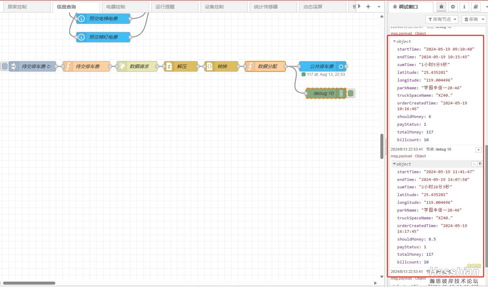Click the function icon on 数据分配 node
Viewport: 488px width, 287px height.
click(x=250, y=66)
